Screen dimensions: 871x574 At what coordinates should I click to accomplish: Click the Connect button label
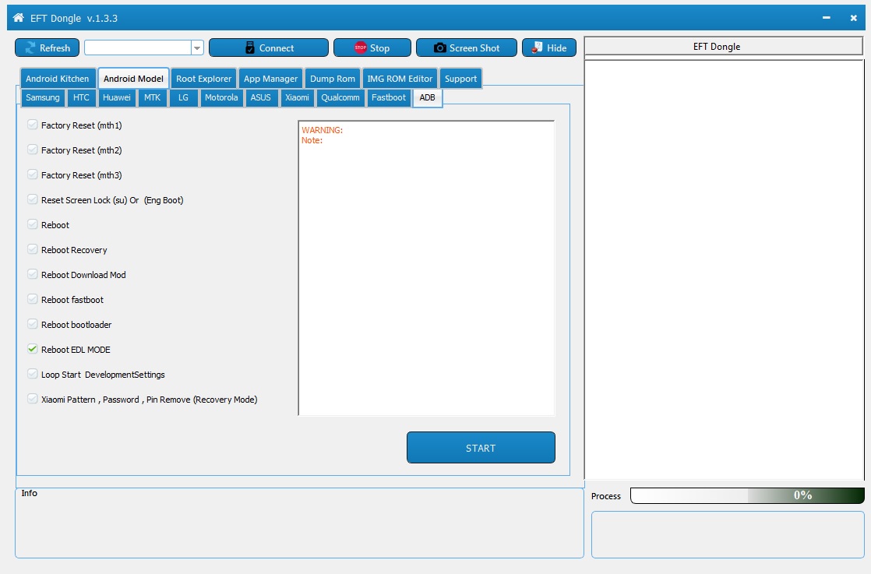click(277, 48)
